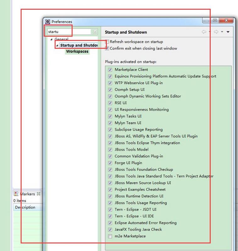
Task: Click the '0 items' text in Markers
Action: [x=19, y=201]
